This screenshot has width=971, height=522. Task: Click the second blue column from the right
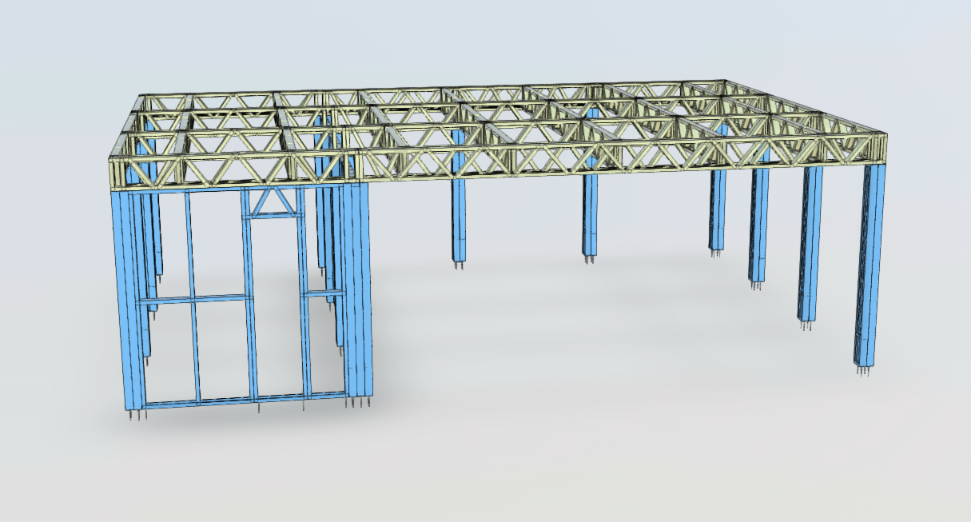click(x=811, y=240)
